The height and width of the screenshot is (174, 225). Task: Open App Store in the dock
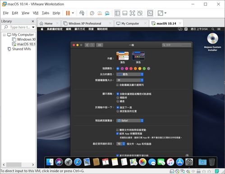point(180,162)
